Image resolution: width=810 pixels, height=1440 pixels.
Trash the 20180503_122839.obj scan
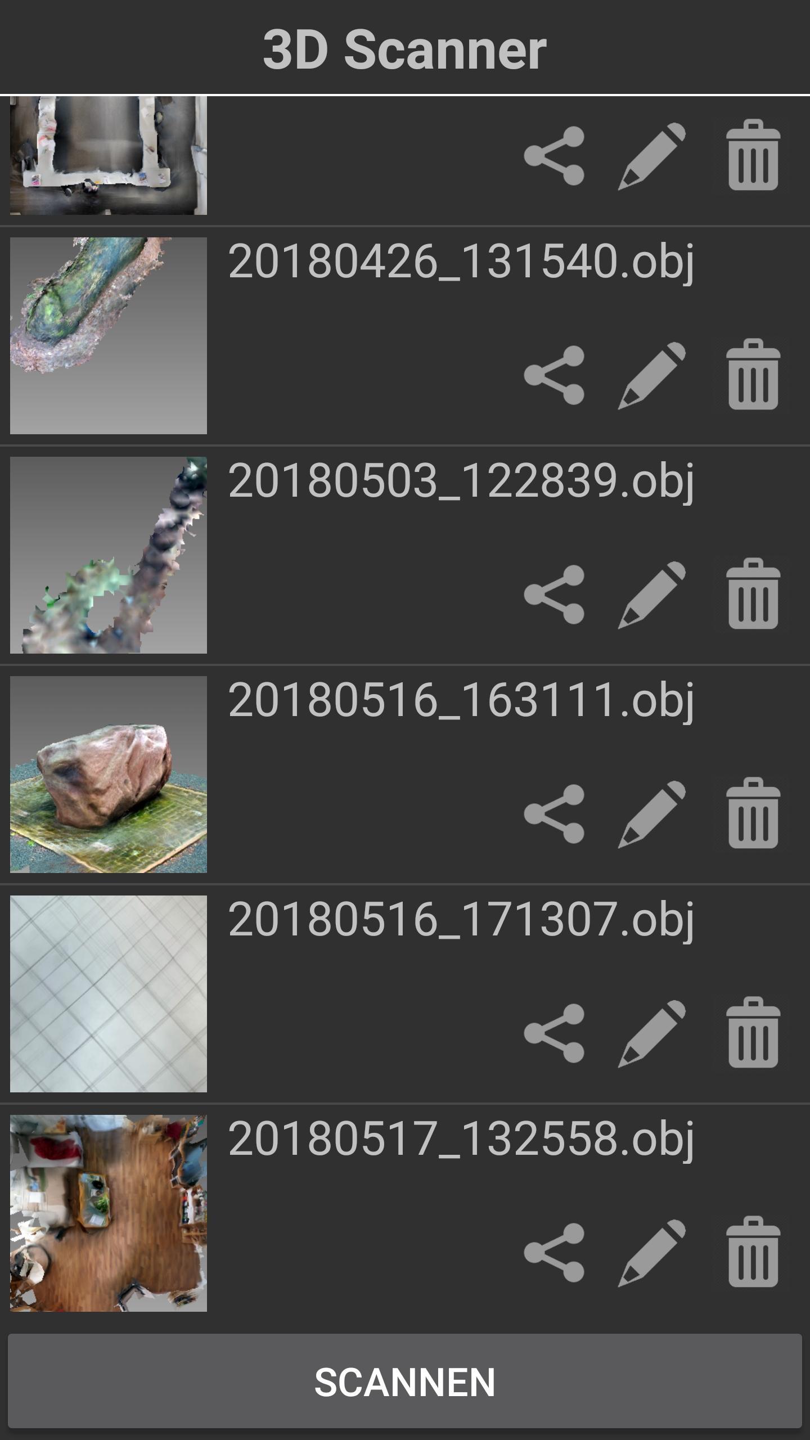[x=753, y=593]
